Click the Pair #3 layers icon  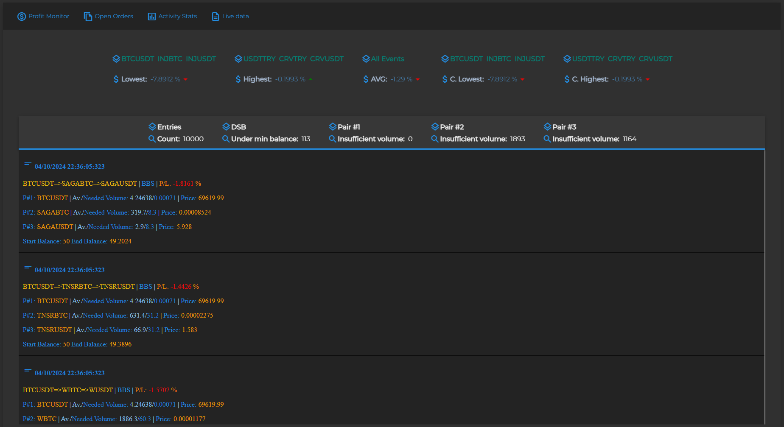(547, 127)
